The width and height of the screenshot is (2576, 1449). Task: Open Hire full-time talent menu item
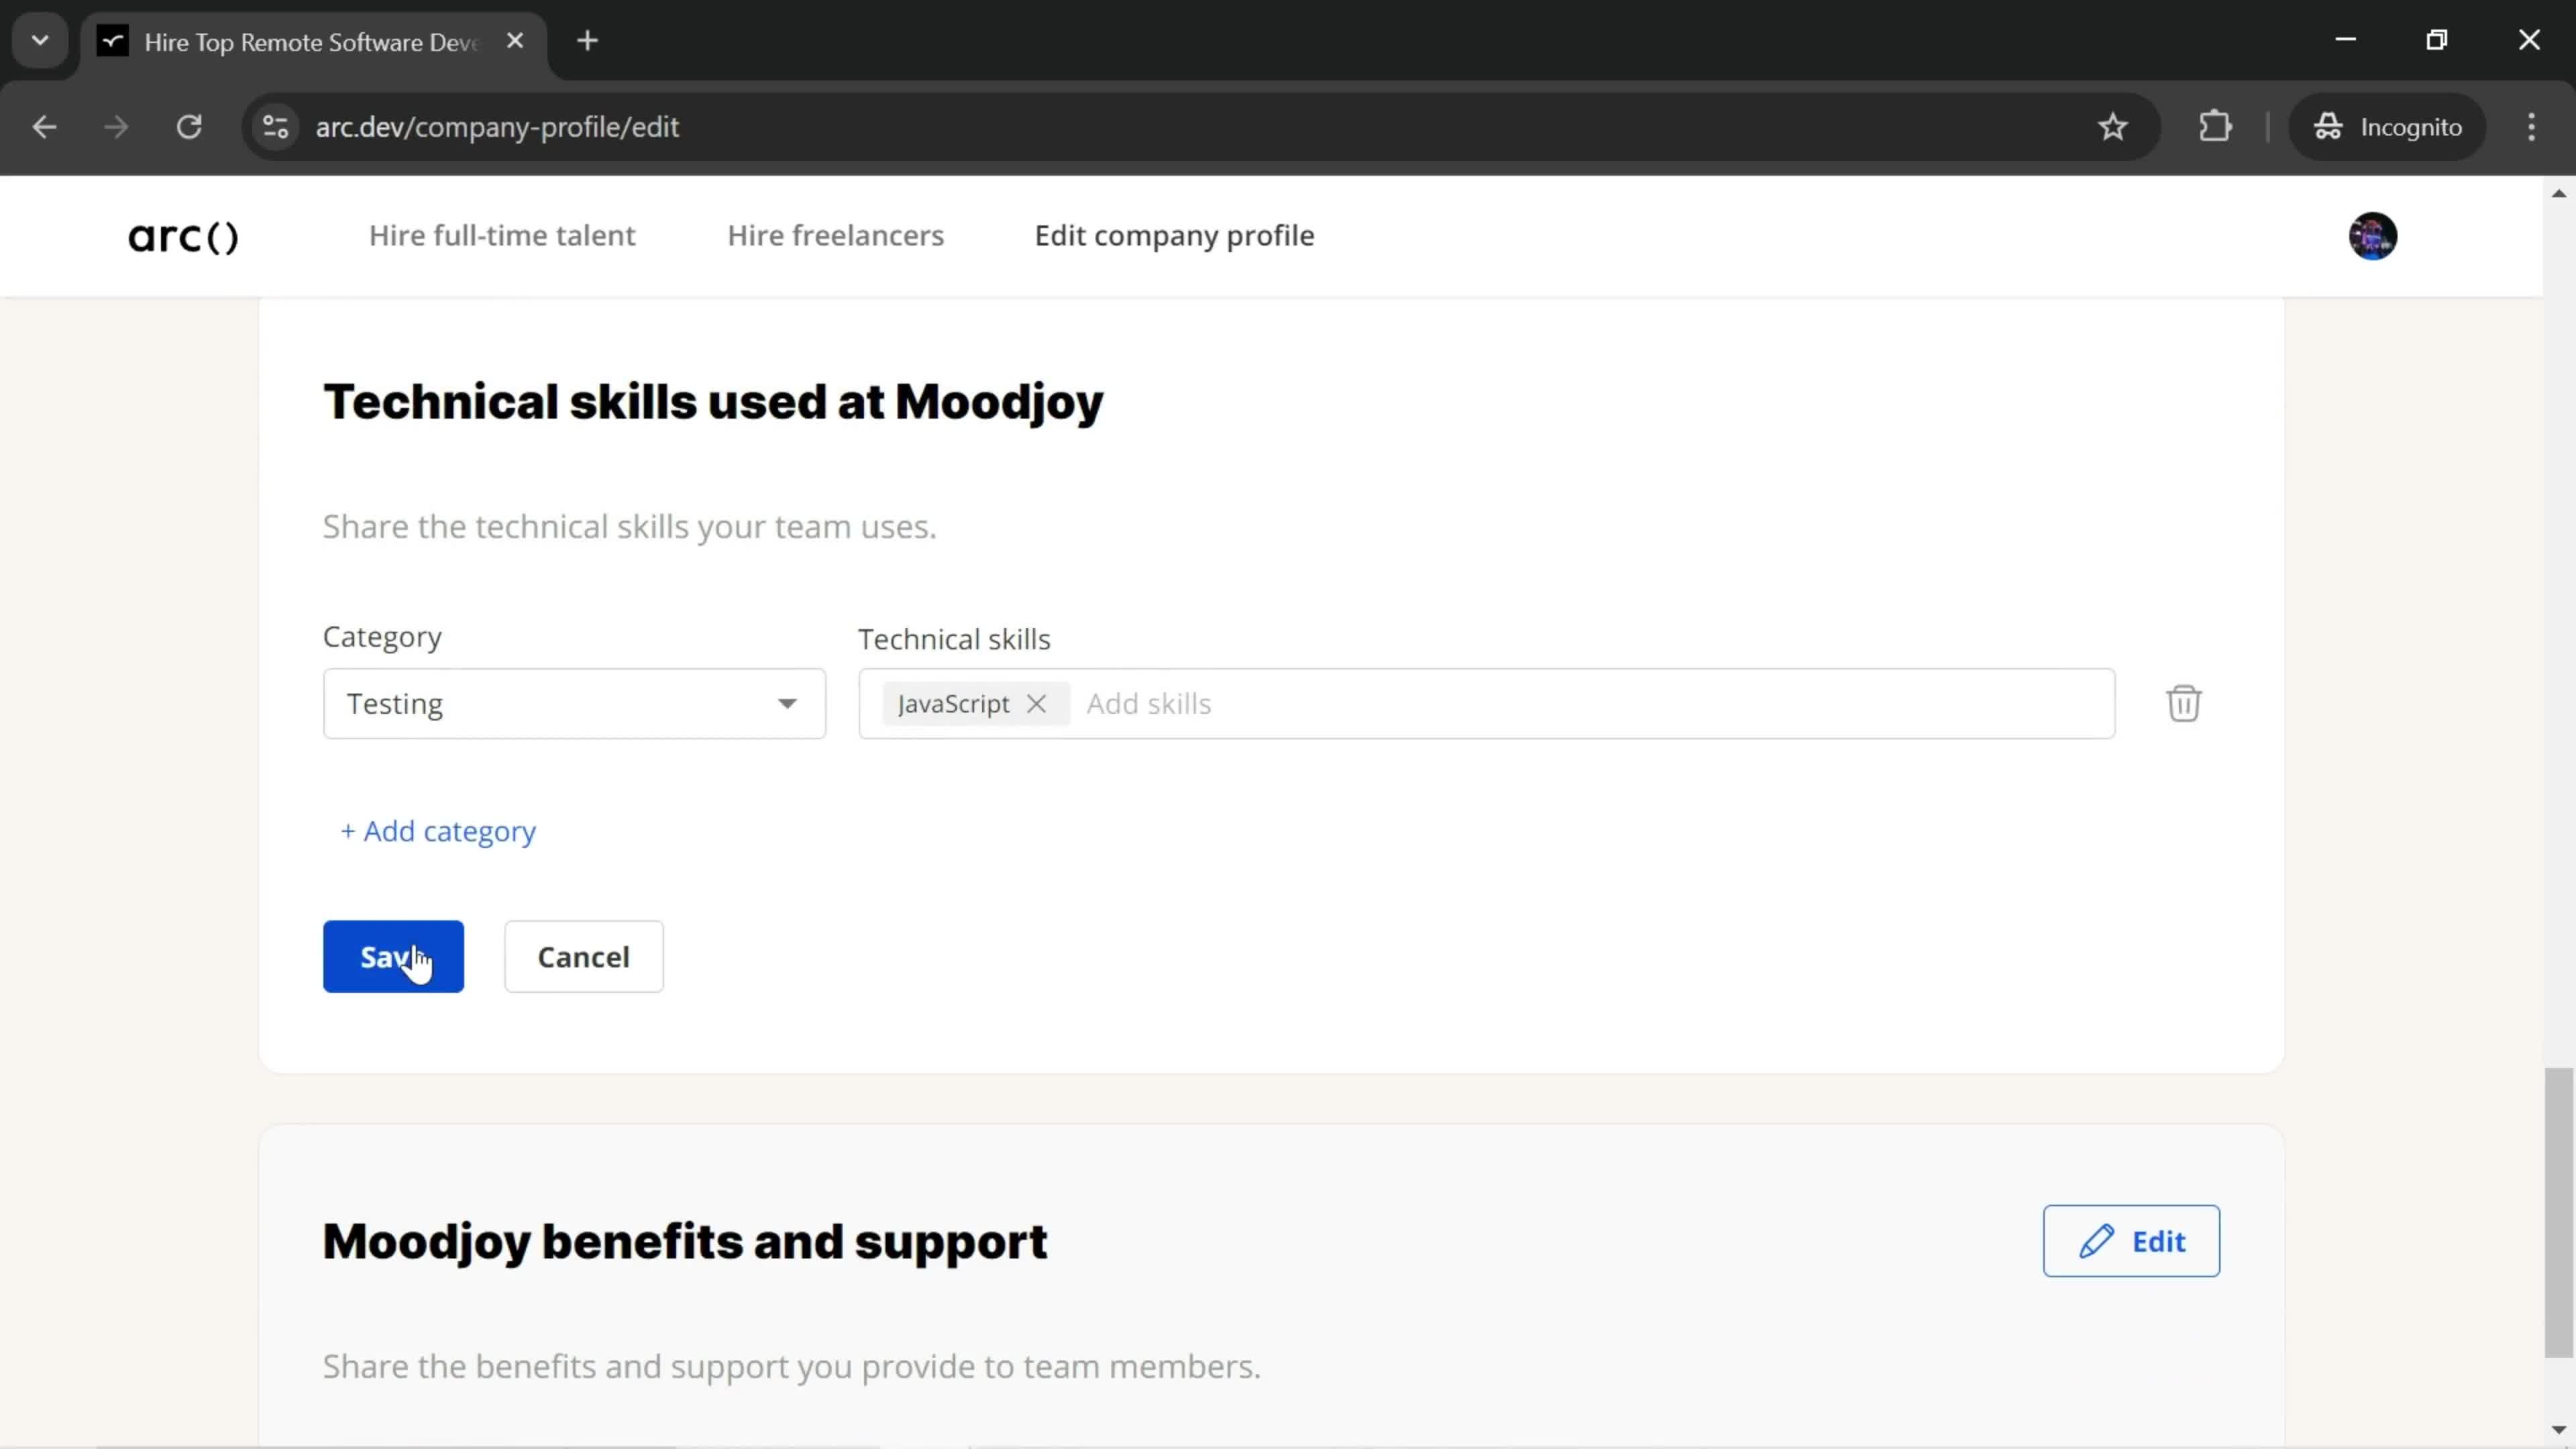coord(502,235)
